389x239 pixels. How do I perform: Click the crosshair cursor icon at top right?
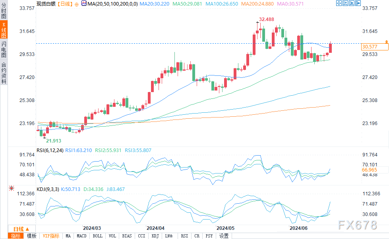[338, 3]
